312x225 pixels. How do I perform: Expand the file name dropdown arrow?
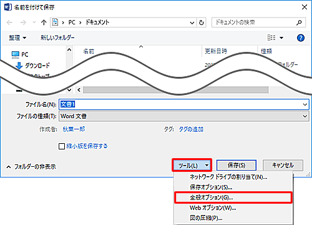coord(305,104)
